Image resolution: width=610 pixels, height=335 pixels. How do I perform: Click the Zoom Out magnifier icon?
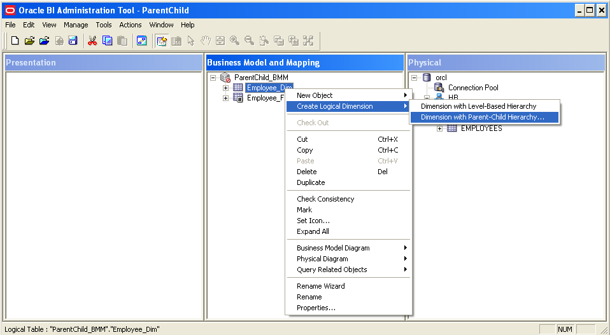250,41
